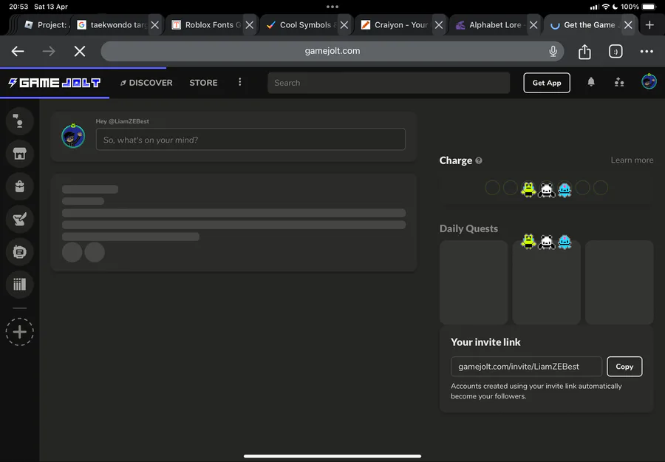
Task: Open the Game Jolt navbar more-options dots
Action: click(239, 82)
